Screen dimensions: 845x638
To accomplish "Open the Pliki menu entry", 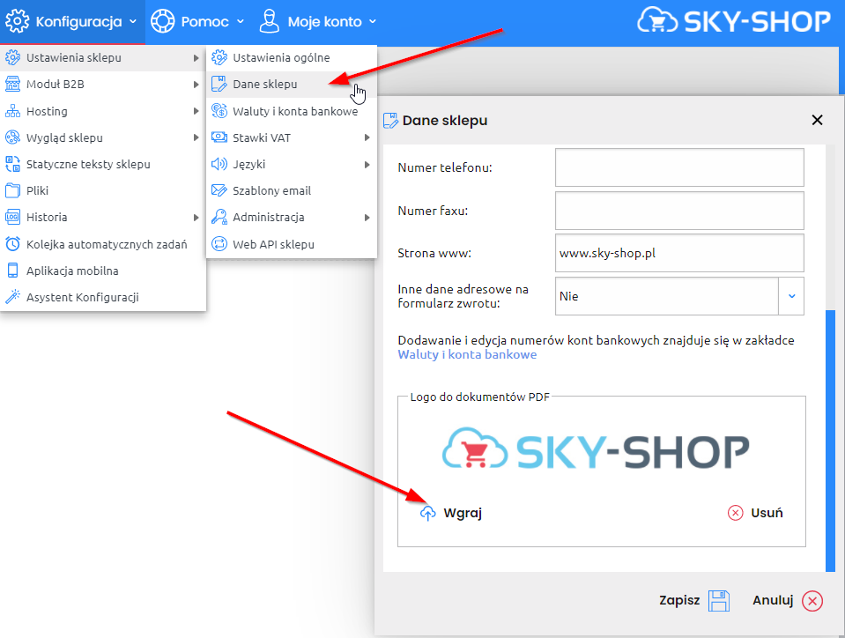I will 103,190.
